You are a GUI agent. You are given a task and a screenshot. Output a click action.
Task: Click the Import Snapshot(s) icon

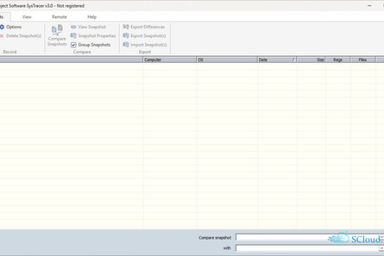pyautogui.click(x=126, y=44)
